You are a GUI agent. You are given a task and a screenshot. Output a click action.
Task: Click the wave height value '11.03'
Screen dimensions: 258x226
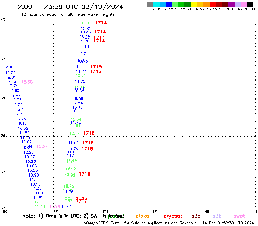click(x=81, y=71)
